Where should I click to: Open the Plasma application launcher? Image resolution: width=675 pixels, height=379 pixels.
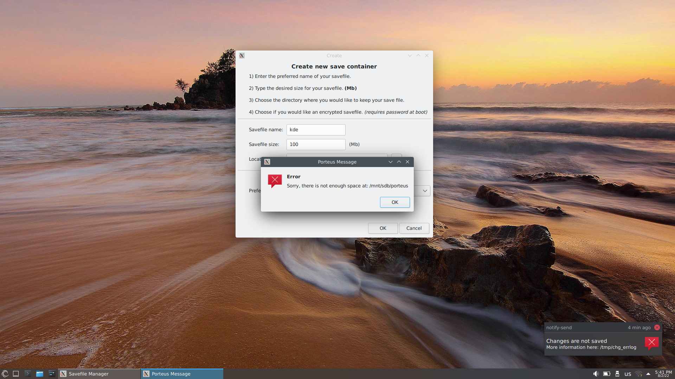pos(5,374)
